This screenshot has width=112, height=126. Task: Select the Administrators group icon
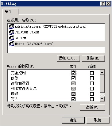tap(12, 26)
